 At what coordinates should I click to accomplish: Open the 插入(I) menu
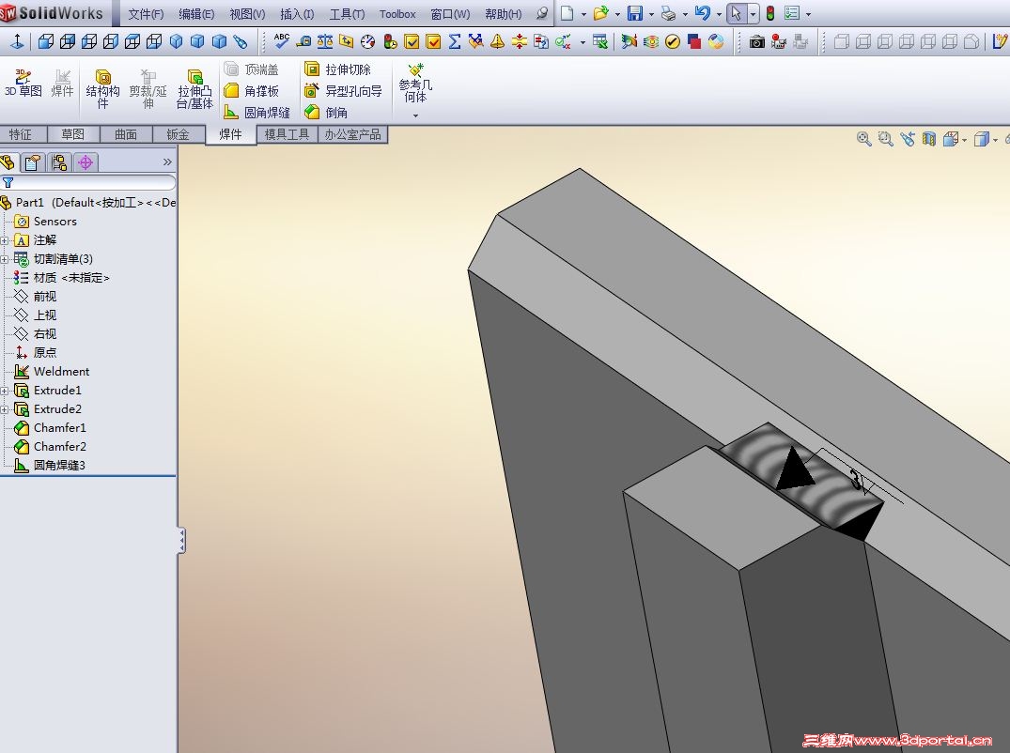[297, 14]
